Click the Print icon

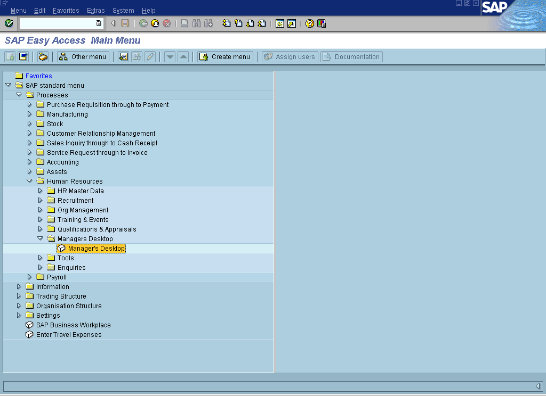coord(184,23)
